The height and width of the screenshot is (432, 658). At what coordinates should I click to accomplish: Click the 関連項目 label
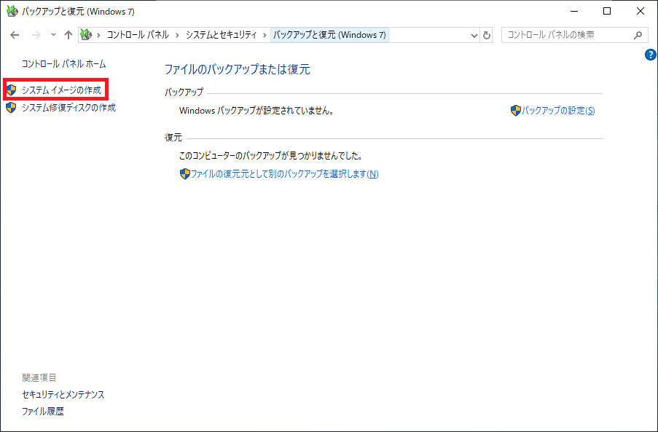39,377
